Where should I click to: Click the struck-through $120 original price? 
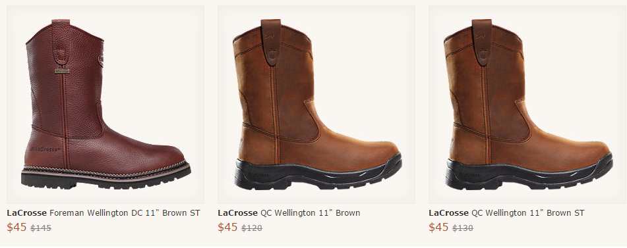tap(252, 228)
